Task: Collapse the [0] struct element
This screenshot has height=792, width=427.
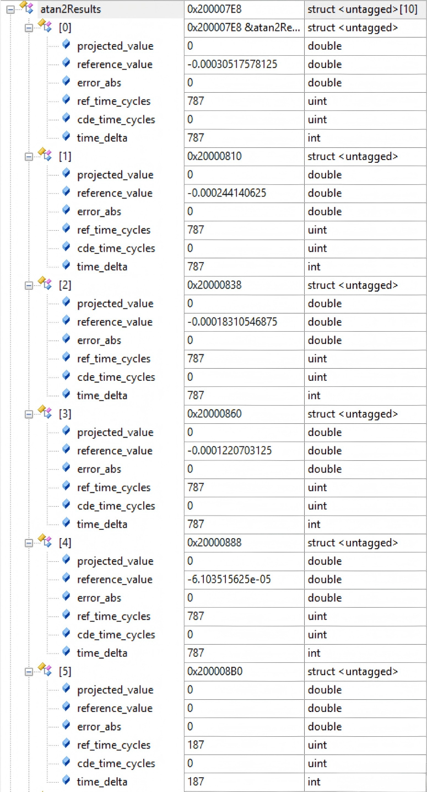Action: pyautogui.click(x=29, y=28)
